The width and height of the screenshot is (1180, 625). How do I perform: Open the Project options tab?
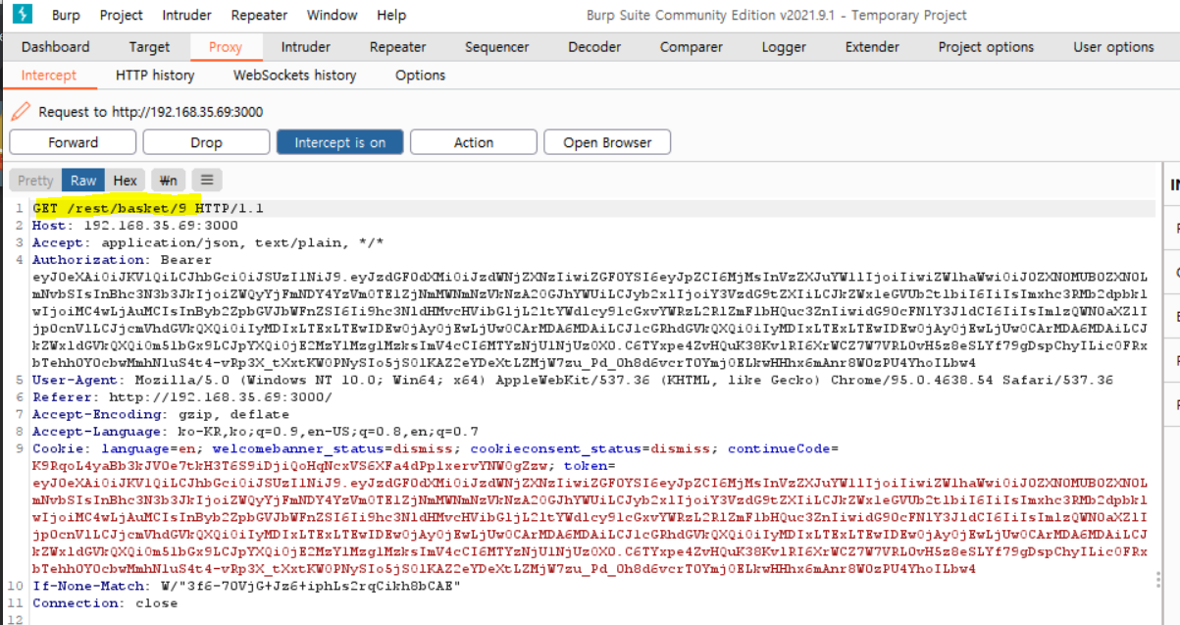click(x=986, y=47)
